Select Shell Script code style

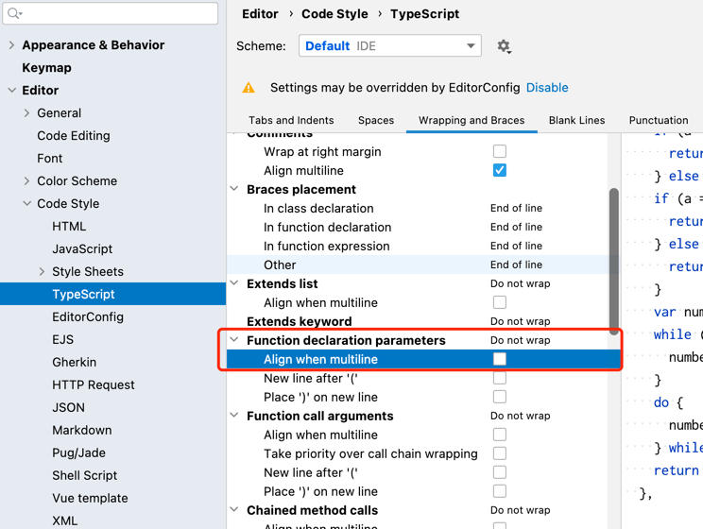coord(85,475)
